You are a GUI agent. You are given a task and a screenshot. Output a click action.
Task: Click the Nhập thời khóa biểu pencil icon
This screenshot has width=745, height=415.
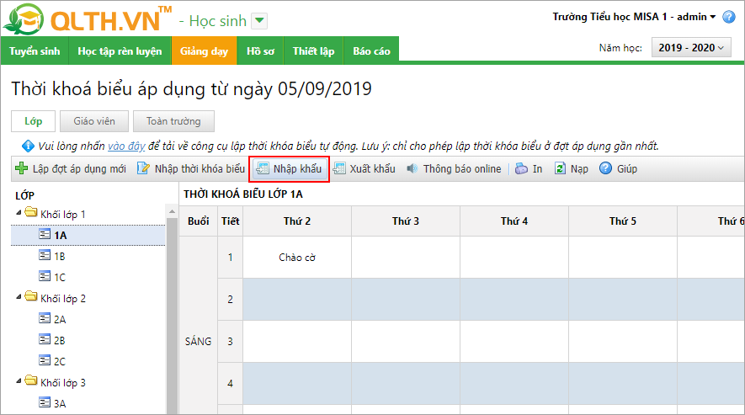[x=143, y=168]
